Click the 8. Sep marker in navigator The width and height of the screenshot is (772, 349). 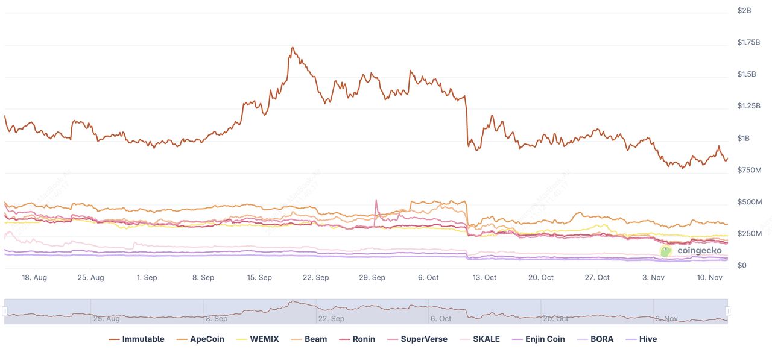point(217,319)
